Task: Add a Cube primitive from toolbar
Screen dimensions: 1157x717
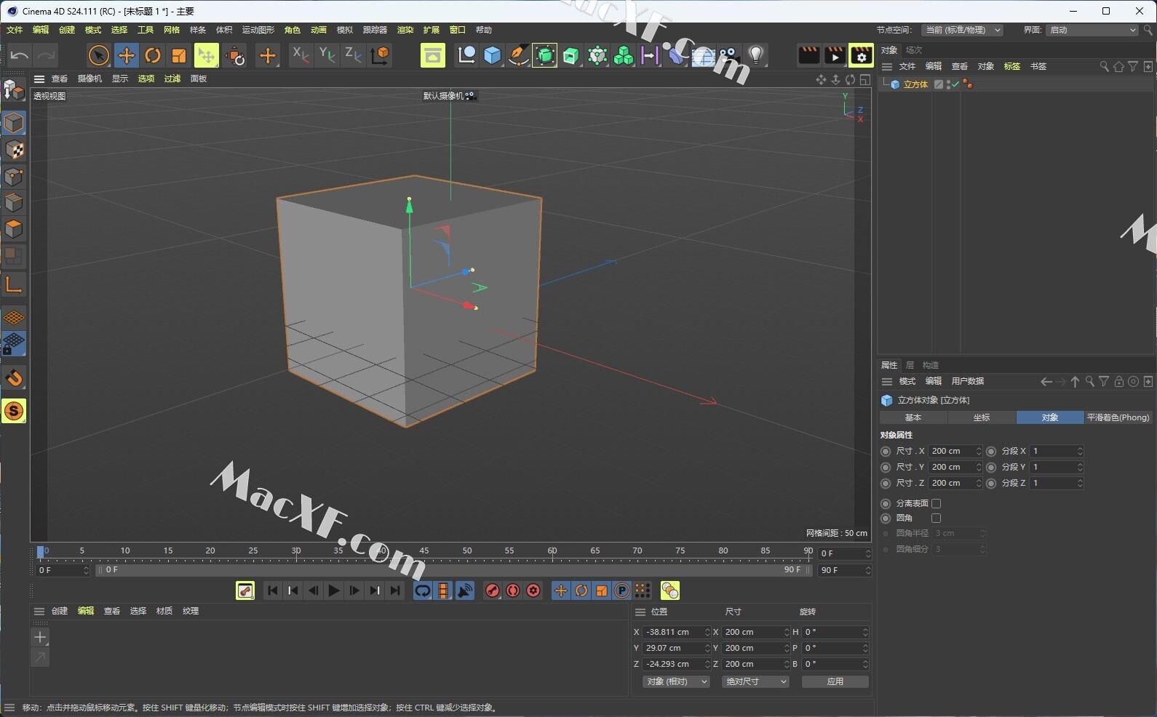Action: coord(493,55)
